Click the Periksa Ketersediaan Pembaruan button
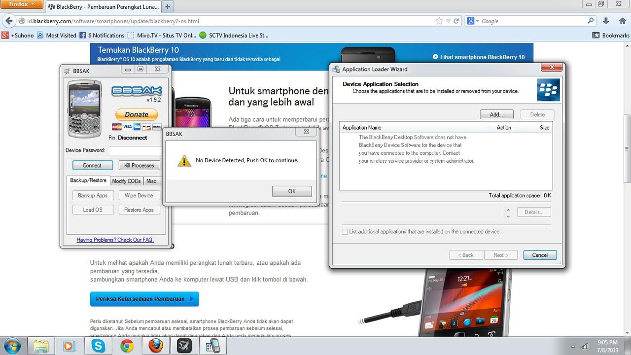This screenshot has height=355, width=631. pos(144,299)
